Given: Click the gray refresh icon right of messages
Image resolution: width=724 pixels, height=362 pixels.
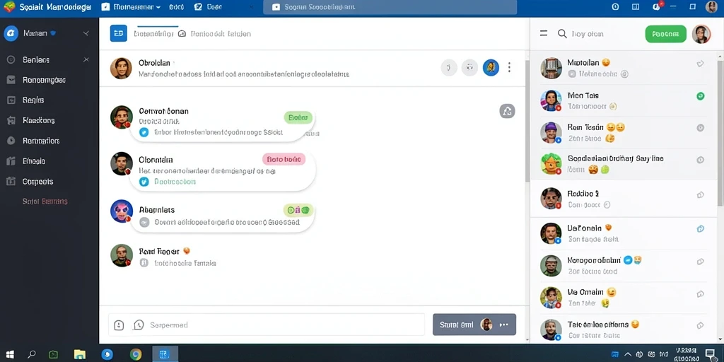Looking at the screenshot, I should 507,111.
